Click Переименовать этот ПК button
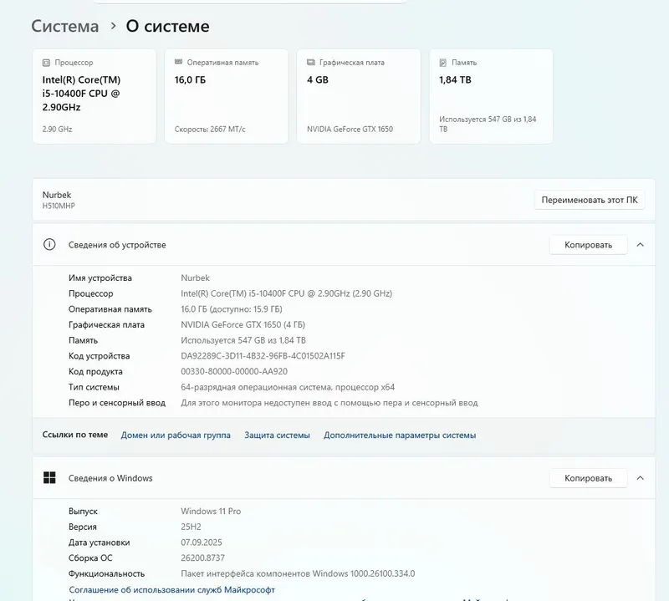The image size is (669, 601). pyautogui.click(x=590, y=200)
